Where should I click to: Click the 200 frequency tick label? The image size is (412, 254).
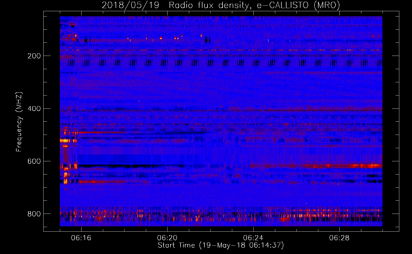coord(34,56)
